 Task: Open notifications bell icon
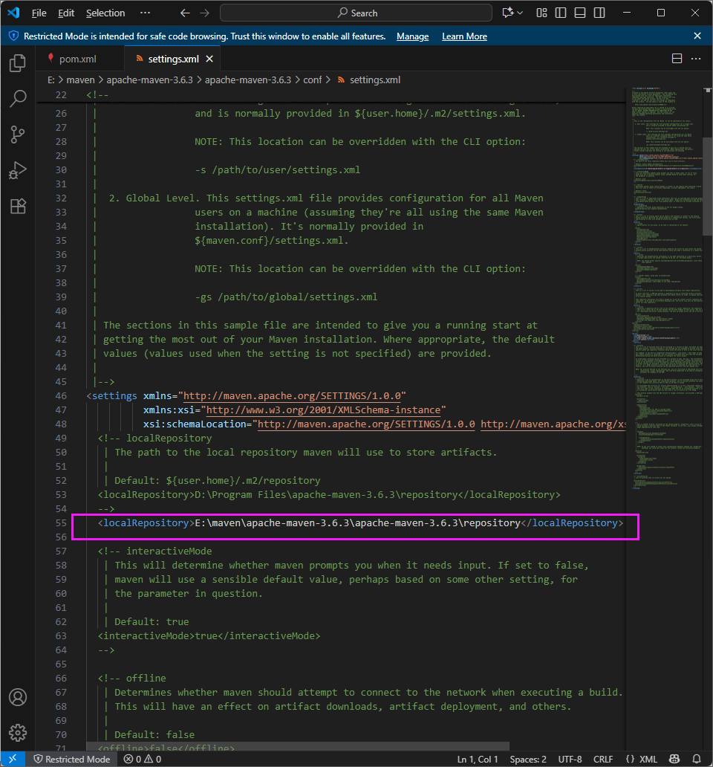click(x=697, y=759)
